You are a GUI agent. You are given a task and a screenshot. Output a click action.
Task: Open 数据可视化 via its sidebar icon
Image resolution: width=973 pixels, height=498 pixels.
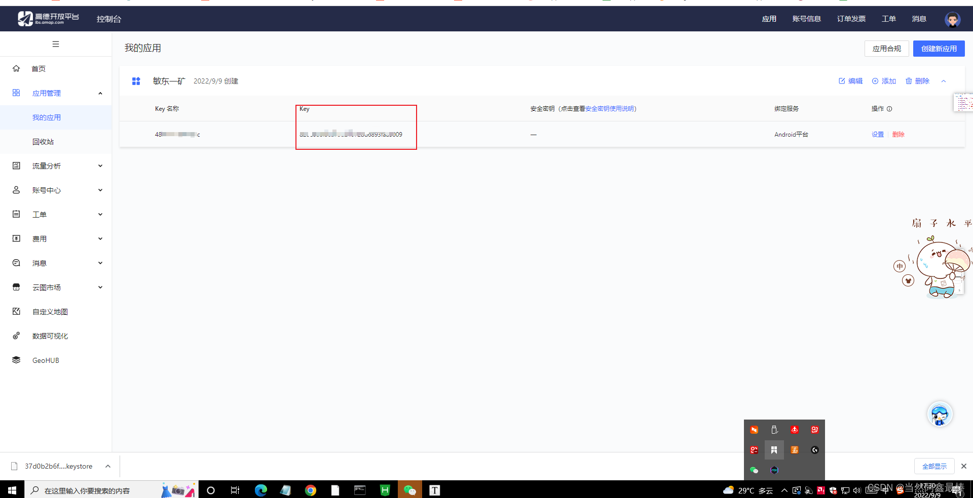click(x=16, y=336)
